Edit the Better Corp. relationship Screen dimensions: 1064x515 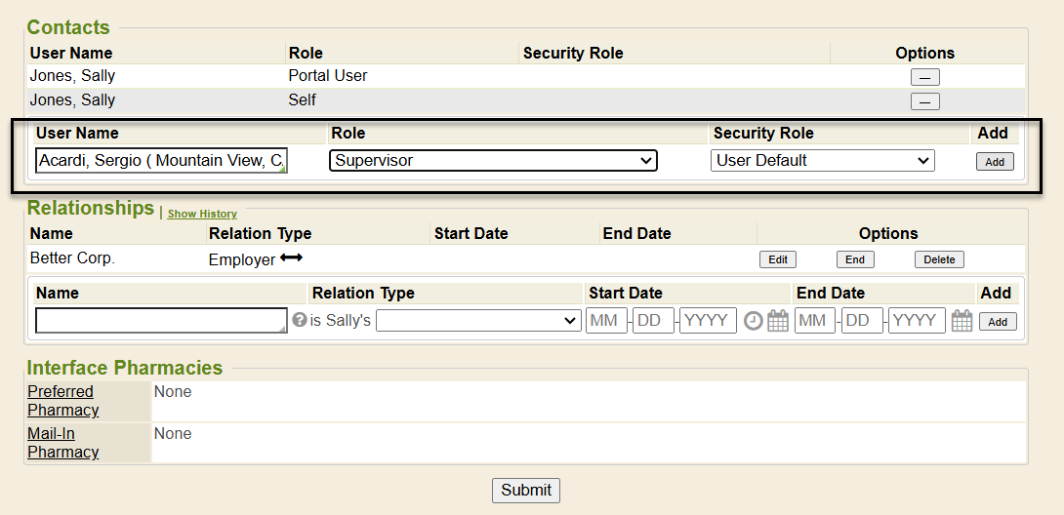coord(777,259)
